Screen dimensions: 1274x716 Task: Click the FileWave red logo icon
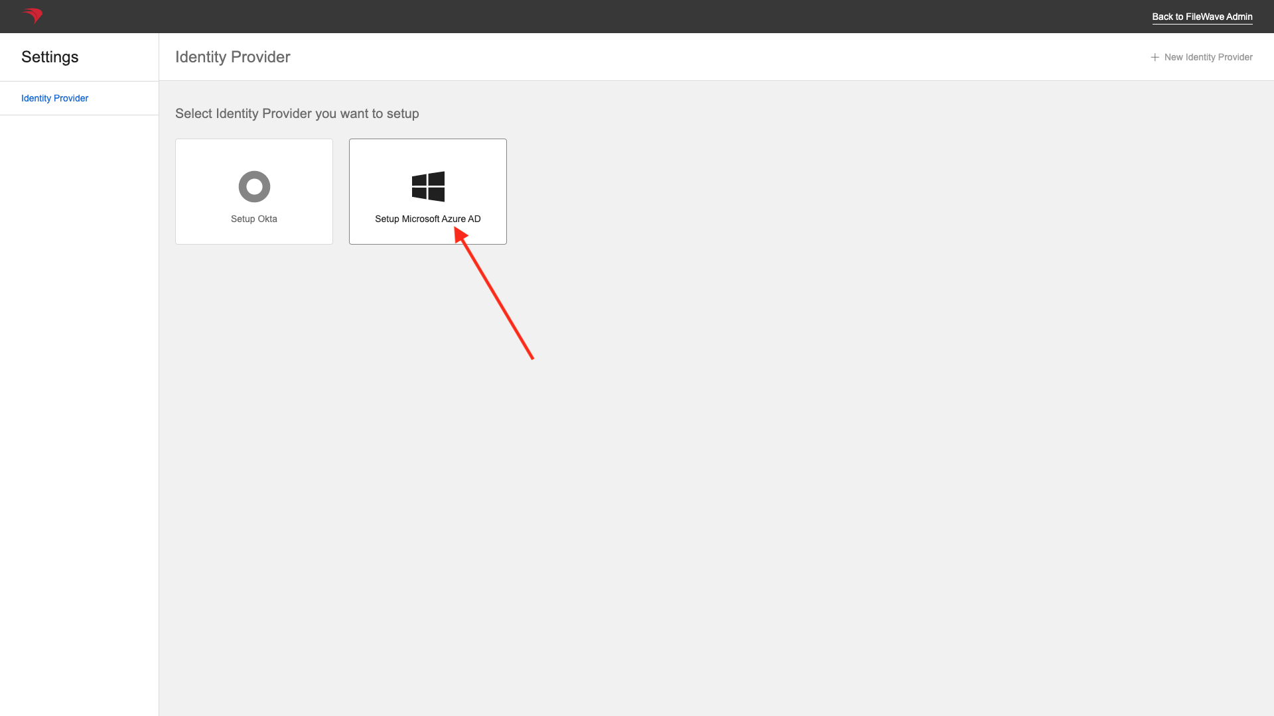click(32, 15)
